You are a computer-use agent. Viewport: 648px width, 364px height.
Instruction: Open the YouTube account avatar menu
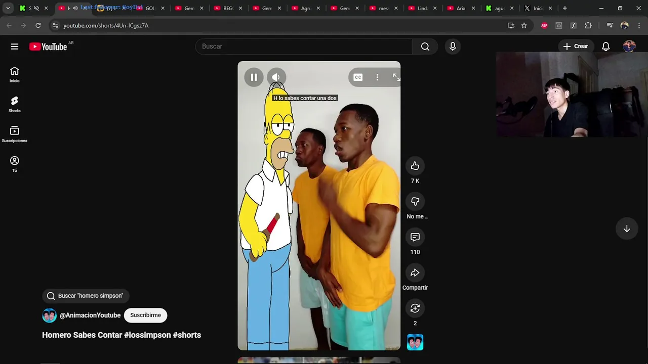click(x=629, y=47)
